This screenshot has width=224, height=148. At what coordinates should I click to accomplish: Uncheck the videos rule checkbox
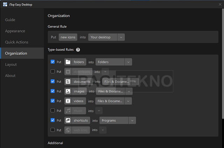(x=52, y=101)
